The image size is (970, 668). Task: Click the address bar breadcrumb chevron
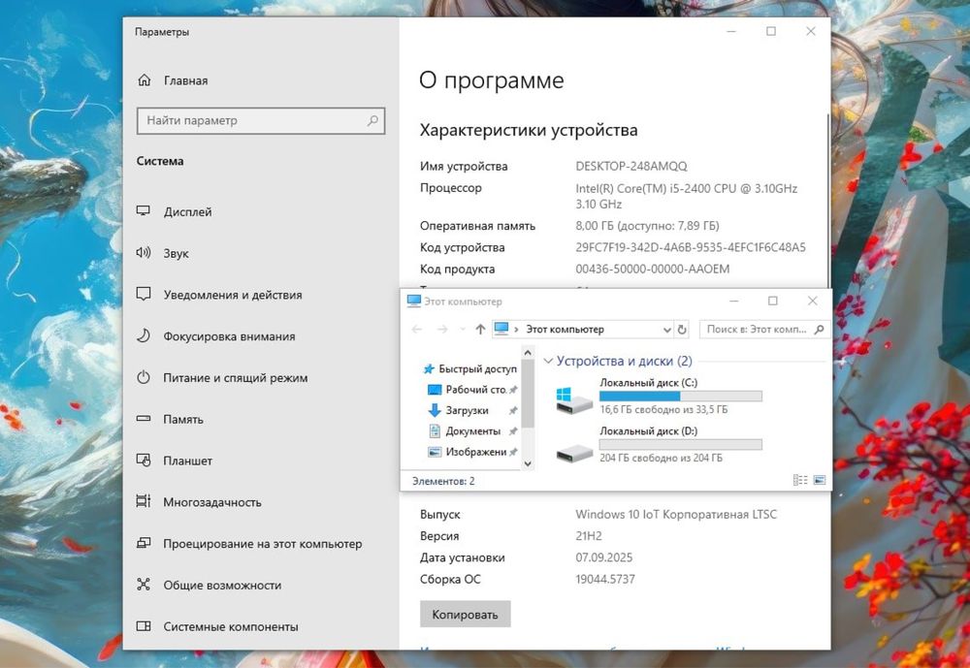point(517,330)
